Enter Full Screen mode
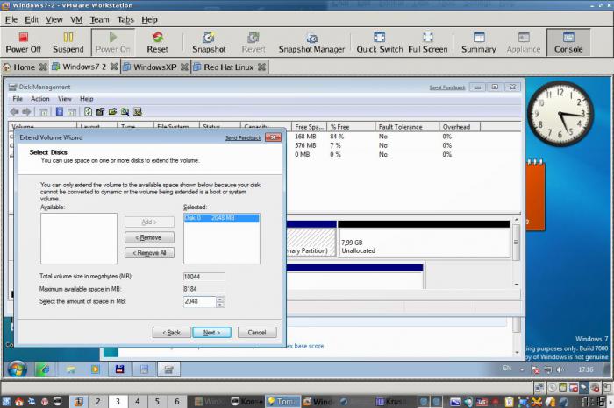 coord(428,43)
